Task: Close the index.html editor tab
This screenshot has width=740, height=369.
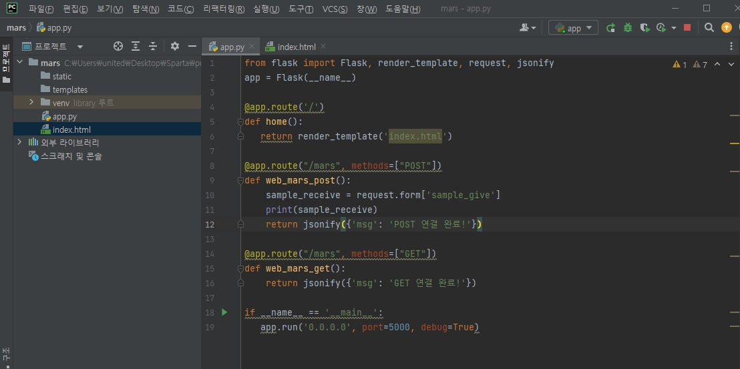Action: (323, 46)
